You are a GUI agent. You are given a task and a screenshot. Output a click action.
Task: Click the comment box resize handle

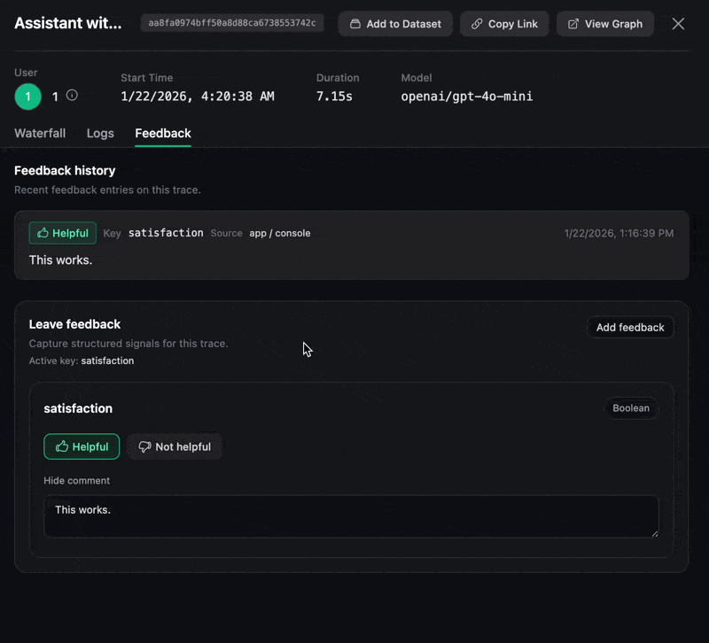(655, 533)
